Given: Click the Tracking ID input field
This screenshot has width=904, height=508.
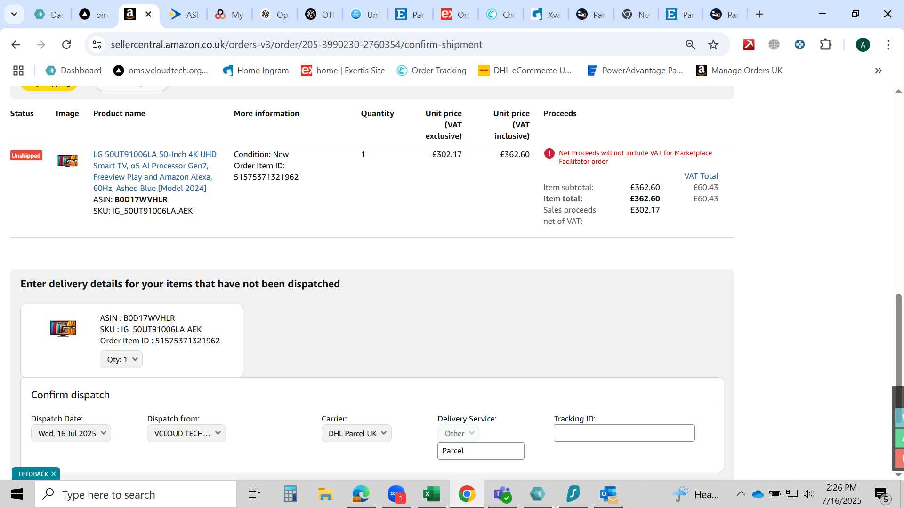Looking at the screenshot, I should 624,433.
